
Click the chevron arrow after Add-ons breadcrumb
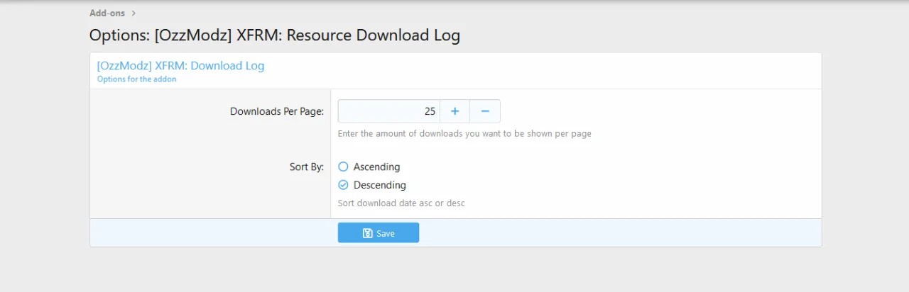pos(134,13)
